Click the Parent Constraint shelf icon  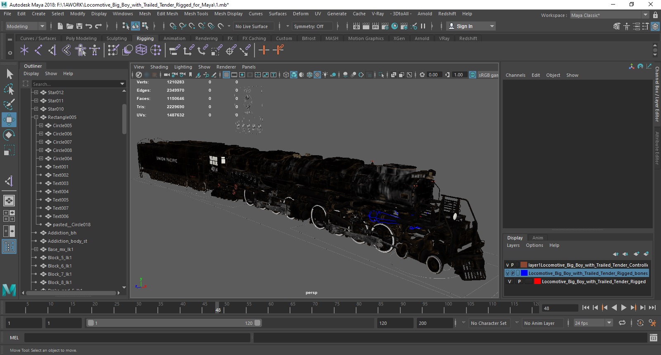pyautogui.click(x=175, y=50)
